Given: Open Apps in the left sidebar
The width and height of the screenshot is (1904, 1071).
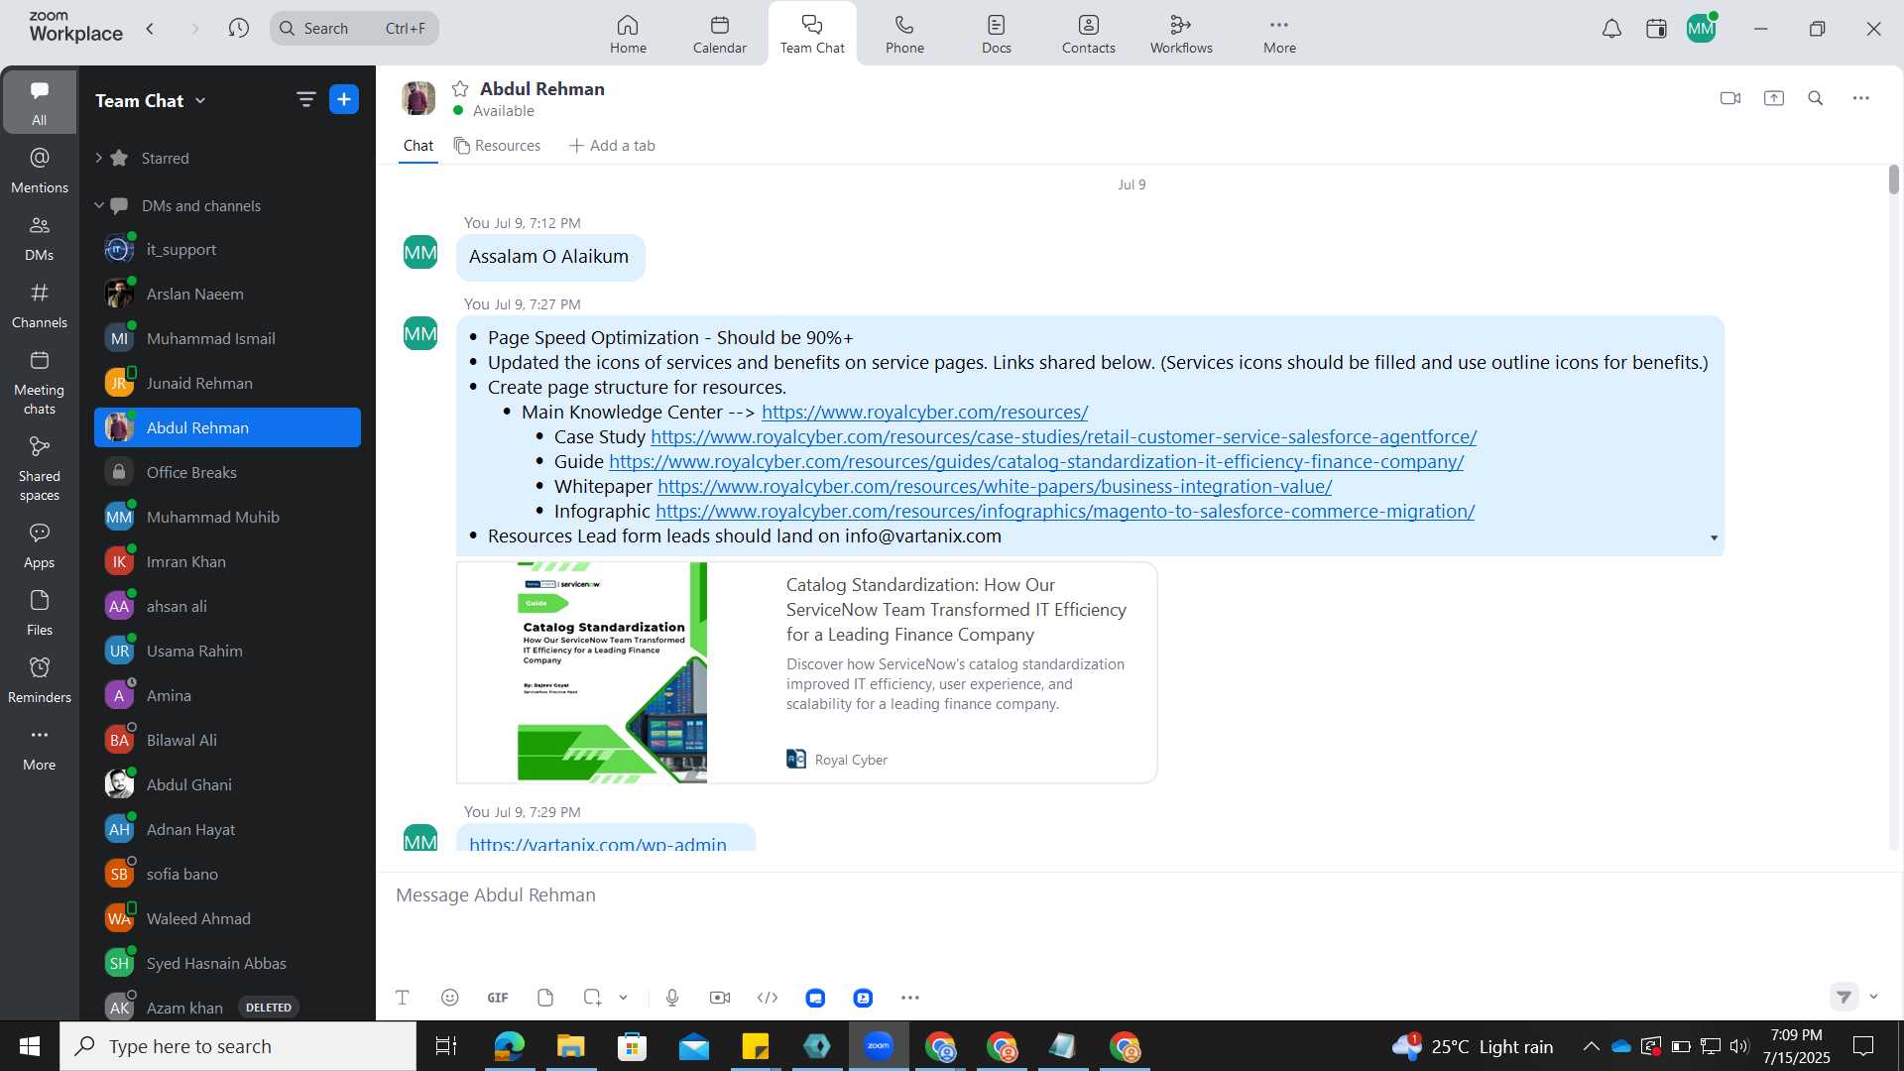Looking at the screenshot, I should 40,545.
